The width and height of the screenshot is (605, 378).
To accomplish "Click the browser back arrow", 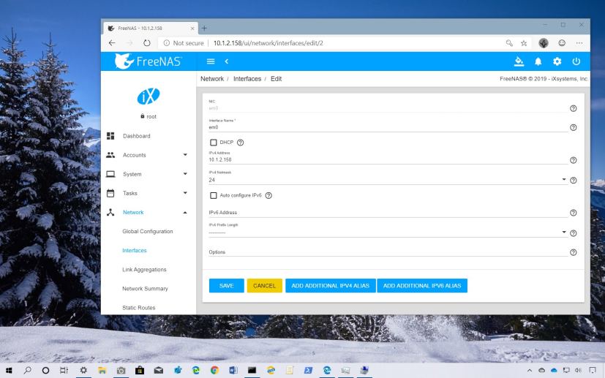I will pos(112,43).
